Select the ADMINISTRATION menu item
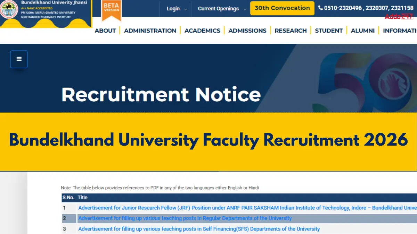 (150, 31)
